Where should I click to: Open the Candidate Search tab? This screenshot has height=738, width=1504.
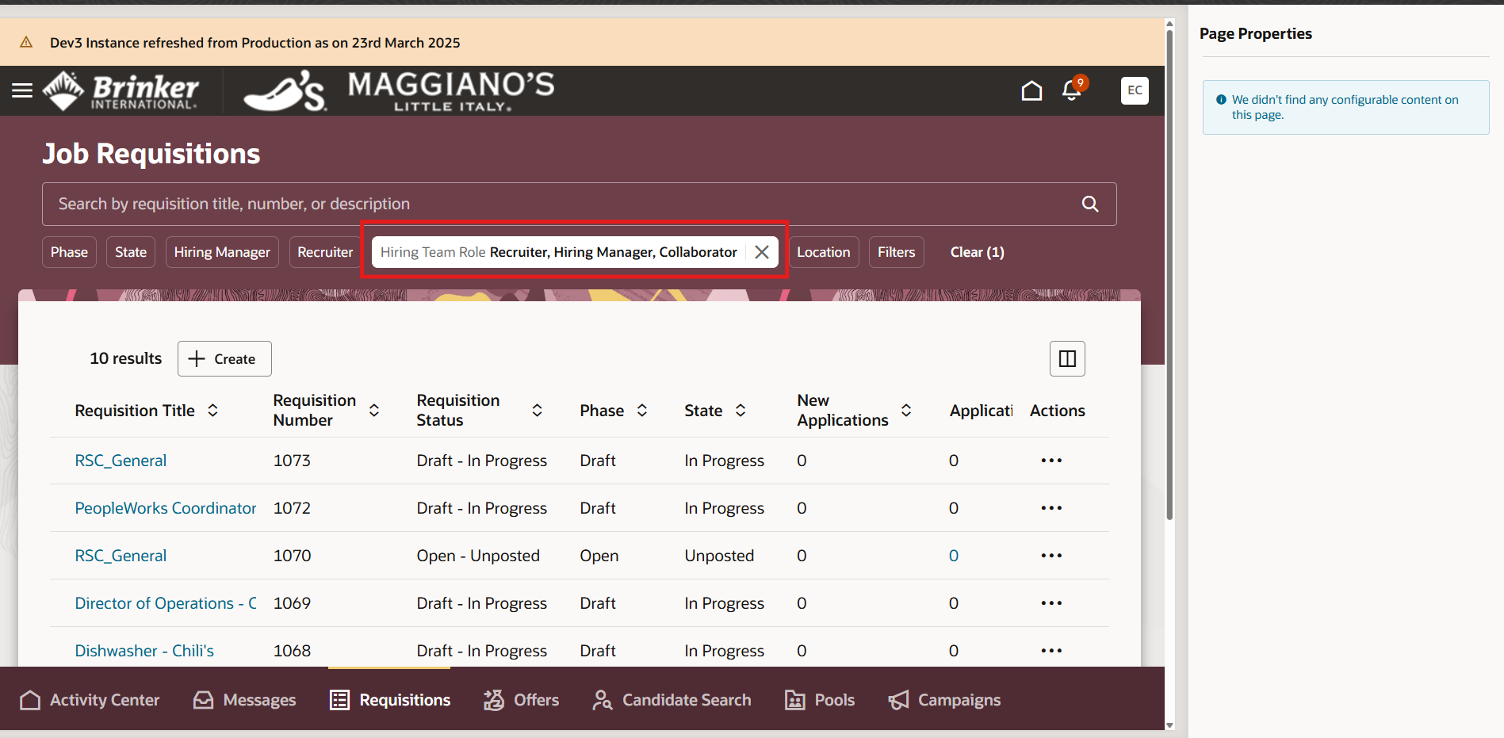pyautogui.click(x=672, y=700)
